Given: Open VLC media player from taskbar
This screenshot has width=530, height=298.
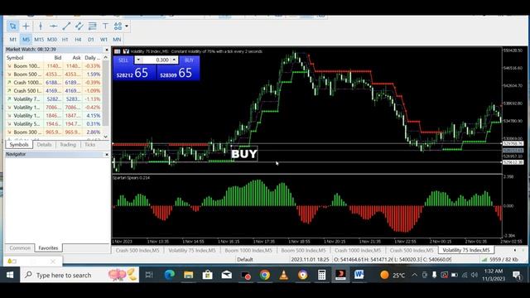Looking at the screenshot, I should pos(283,275).
